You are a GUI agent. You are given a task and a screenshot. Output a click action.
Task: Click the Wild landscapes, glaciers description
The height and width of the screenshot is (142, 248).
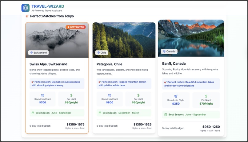click(122, 72)
